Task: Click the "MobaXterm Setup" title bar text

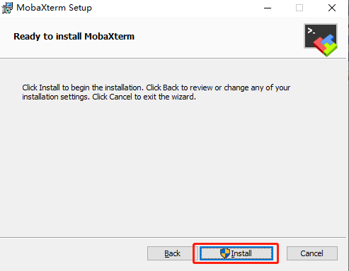Action: [54, 8]
